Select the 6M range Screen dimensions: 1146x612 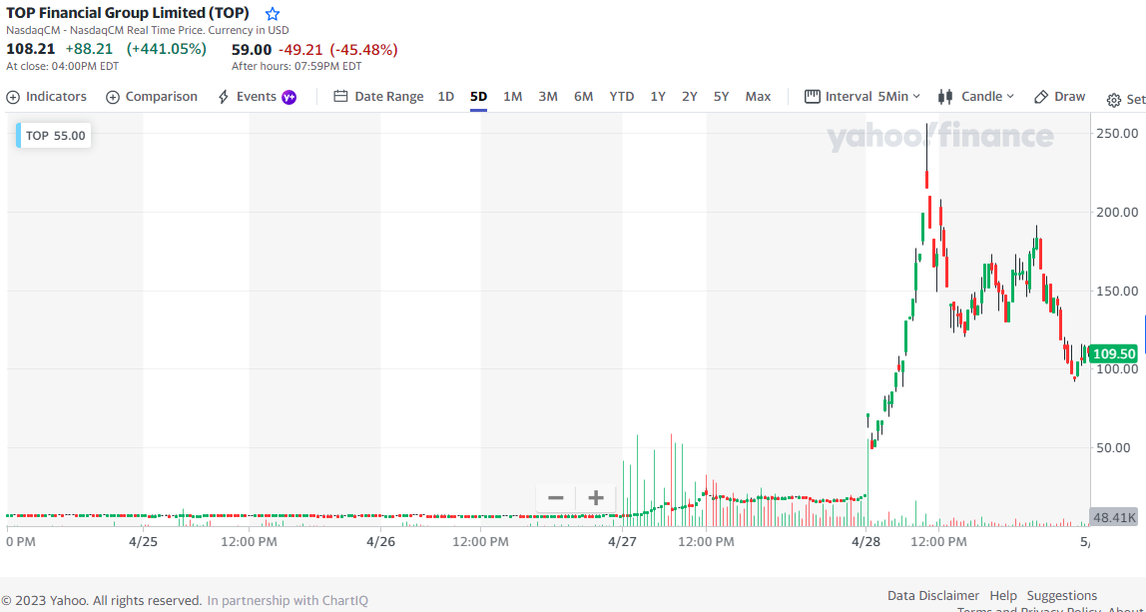(x=583, y=97)
